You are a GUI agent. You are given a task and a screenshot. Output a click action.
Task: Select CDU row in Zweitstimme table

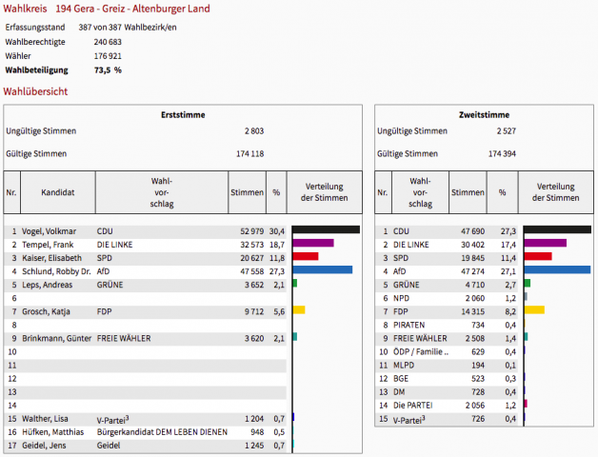pos(448,231)
